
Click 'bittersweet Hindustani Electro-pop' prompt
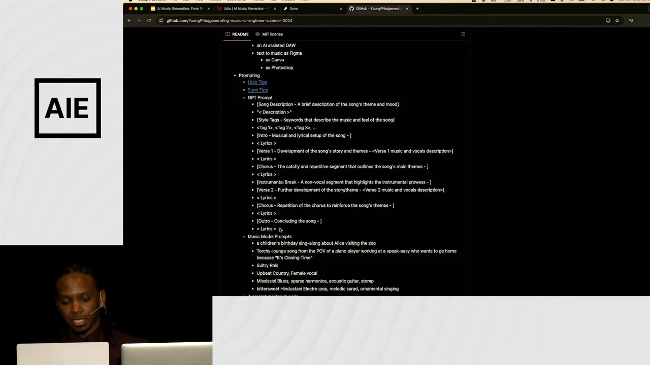[328, 289]
